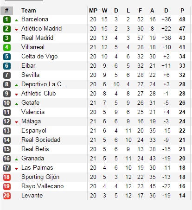Screen dimensions: 192x210
Task: Open the Villarreal team link
Action: [33, 47]
